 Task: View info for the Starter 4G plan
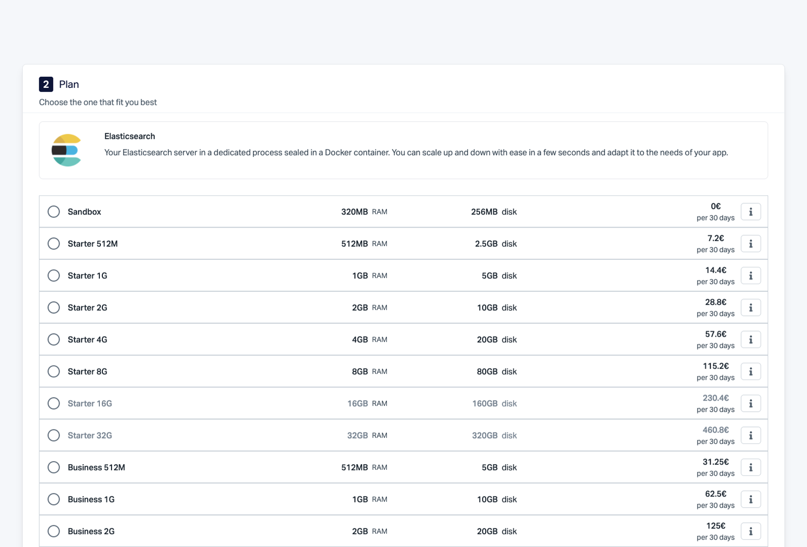pyautogui.click(x=751, y=340)
